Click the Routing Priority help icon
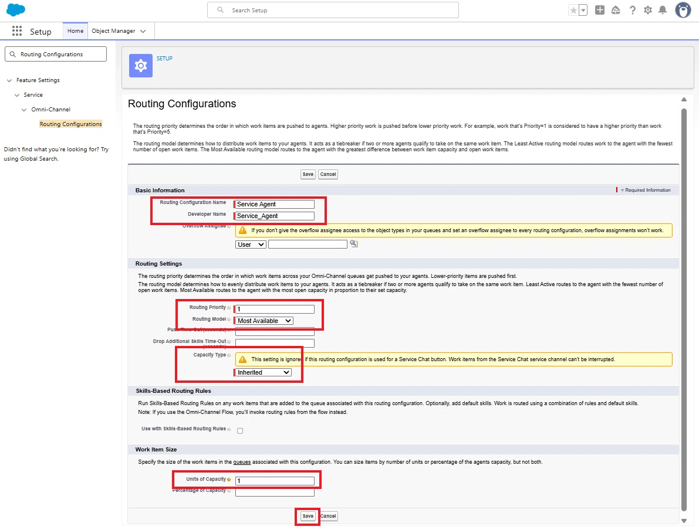The image size is (699, 530). click(229, 308)
